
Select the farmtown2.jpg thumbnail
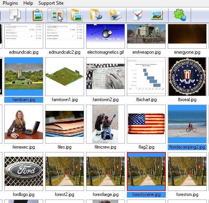105,77
